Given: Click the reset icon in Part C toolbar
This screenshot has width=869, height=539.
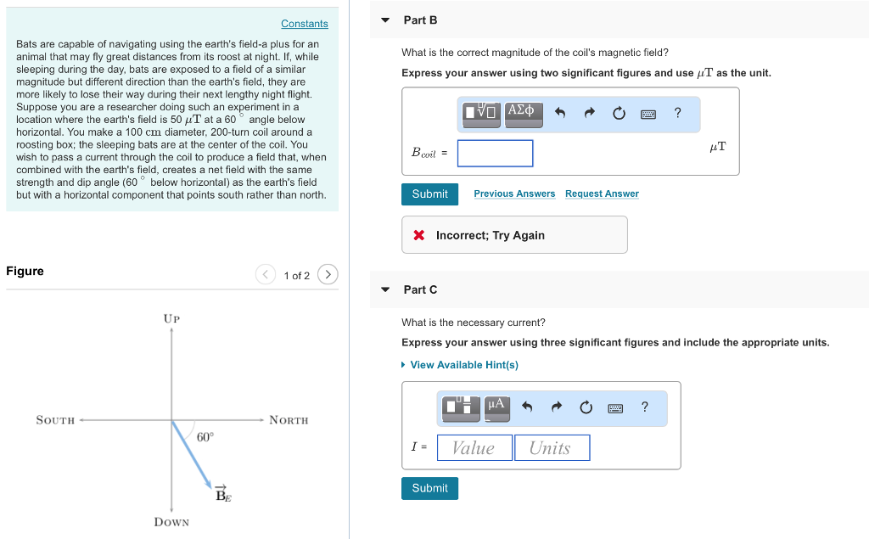Looking at the screenshot, I should pos(586,408).
